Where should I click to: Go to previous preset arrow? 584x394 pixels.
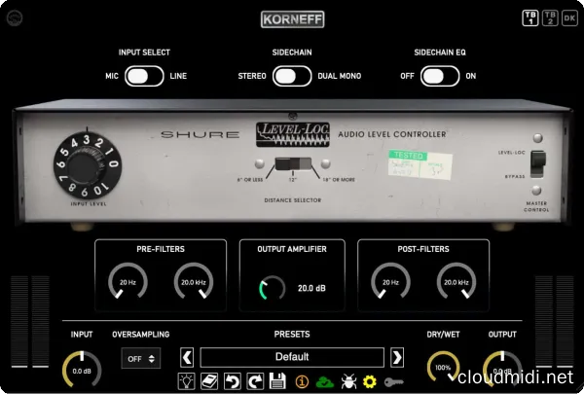tap(187, 357)
